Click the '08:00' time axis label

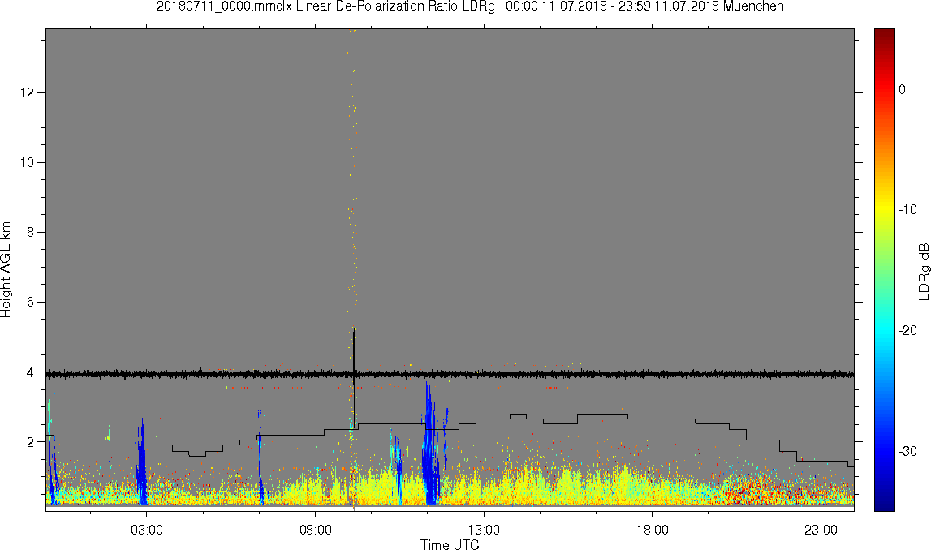click(315, 530)
